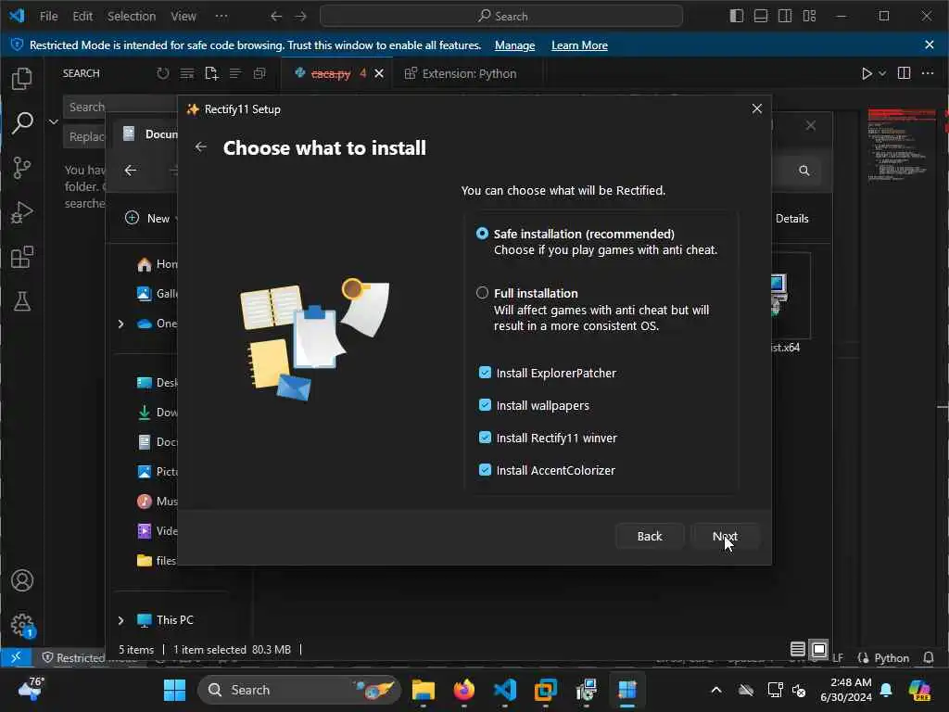949x712 pixels.
Task: Go forward in VS Code navigation
Action: [x=300, y=17]
